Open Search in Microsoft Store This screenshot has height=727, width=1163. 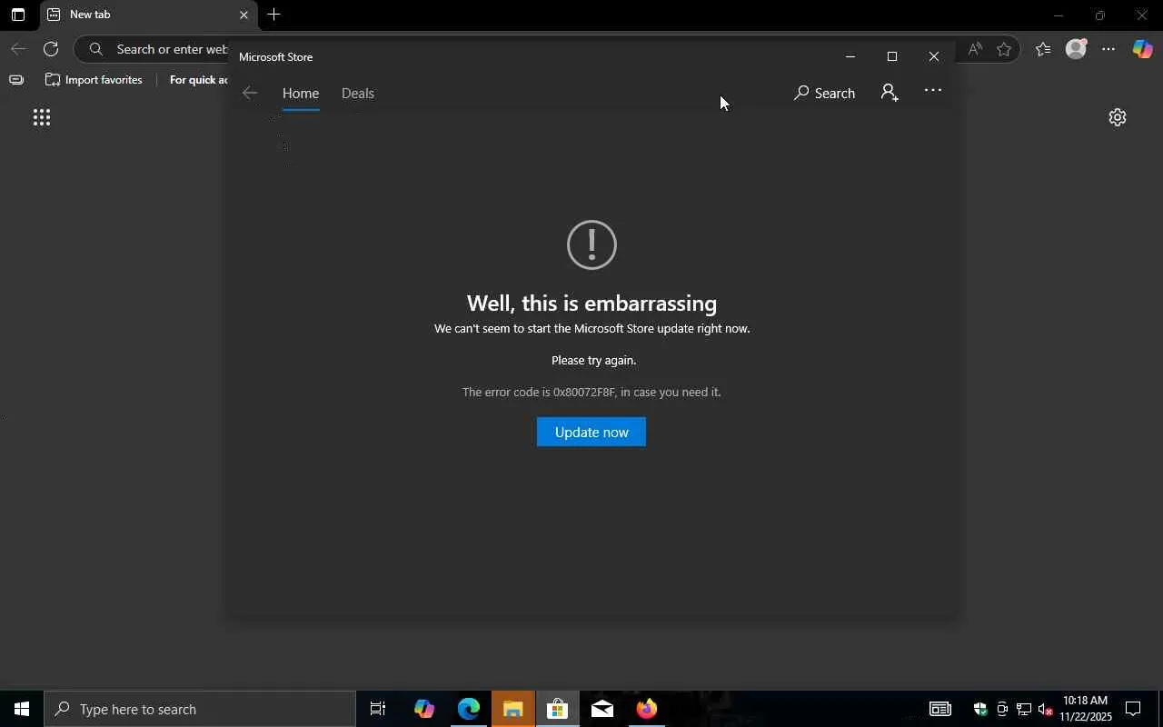(x=824, y=93)
